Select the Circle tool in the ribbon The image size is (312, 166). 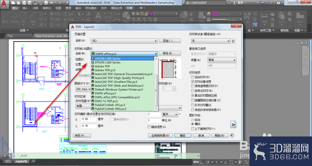[x=23, y=17]
